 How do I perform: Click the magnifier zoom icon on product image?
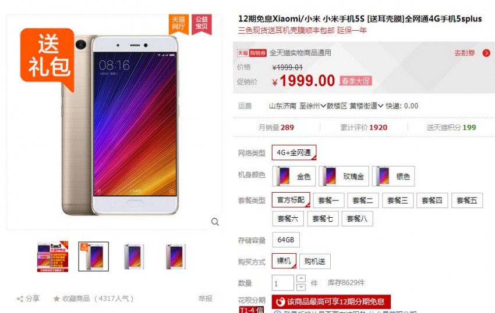215,222
